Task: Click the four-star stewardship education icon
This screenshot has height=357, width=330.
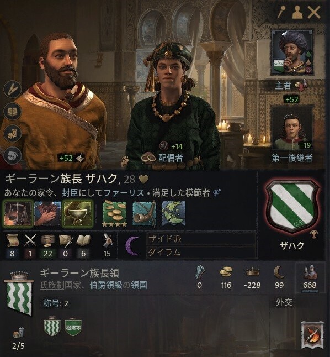Action: [114, 214]
